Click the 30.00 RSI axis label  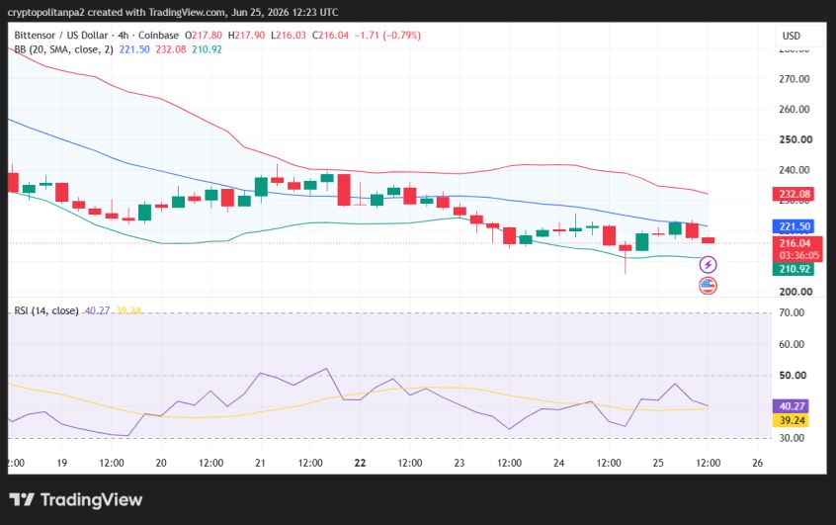click(x=792, y=438)
